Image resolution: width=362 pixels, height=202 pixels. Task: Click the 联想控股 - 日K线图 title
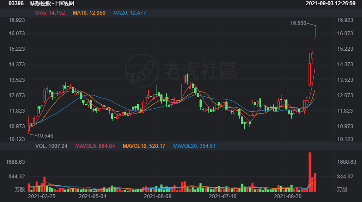point(52,3)
